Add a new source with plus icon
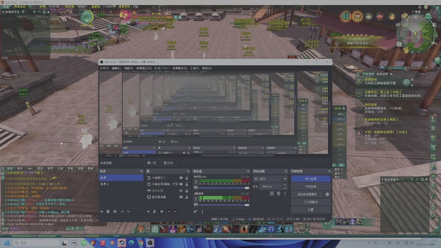 148,212
